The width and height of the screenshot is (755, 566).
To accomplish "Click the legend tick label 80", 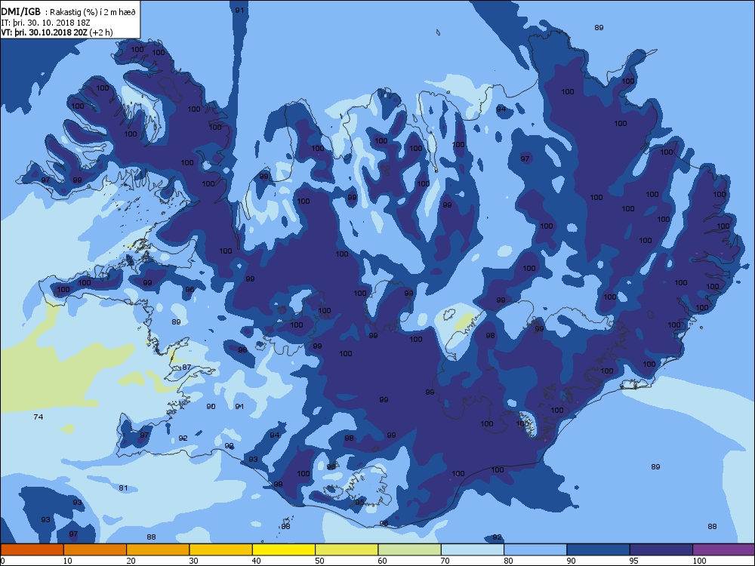I will tap(508, 561).
